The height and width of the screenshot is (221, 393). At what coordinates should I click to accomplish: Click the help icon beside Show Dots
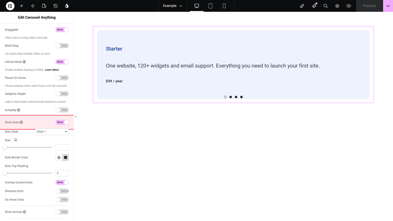coord(21,122)
